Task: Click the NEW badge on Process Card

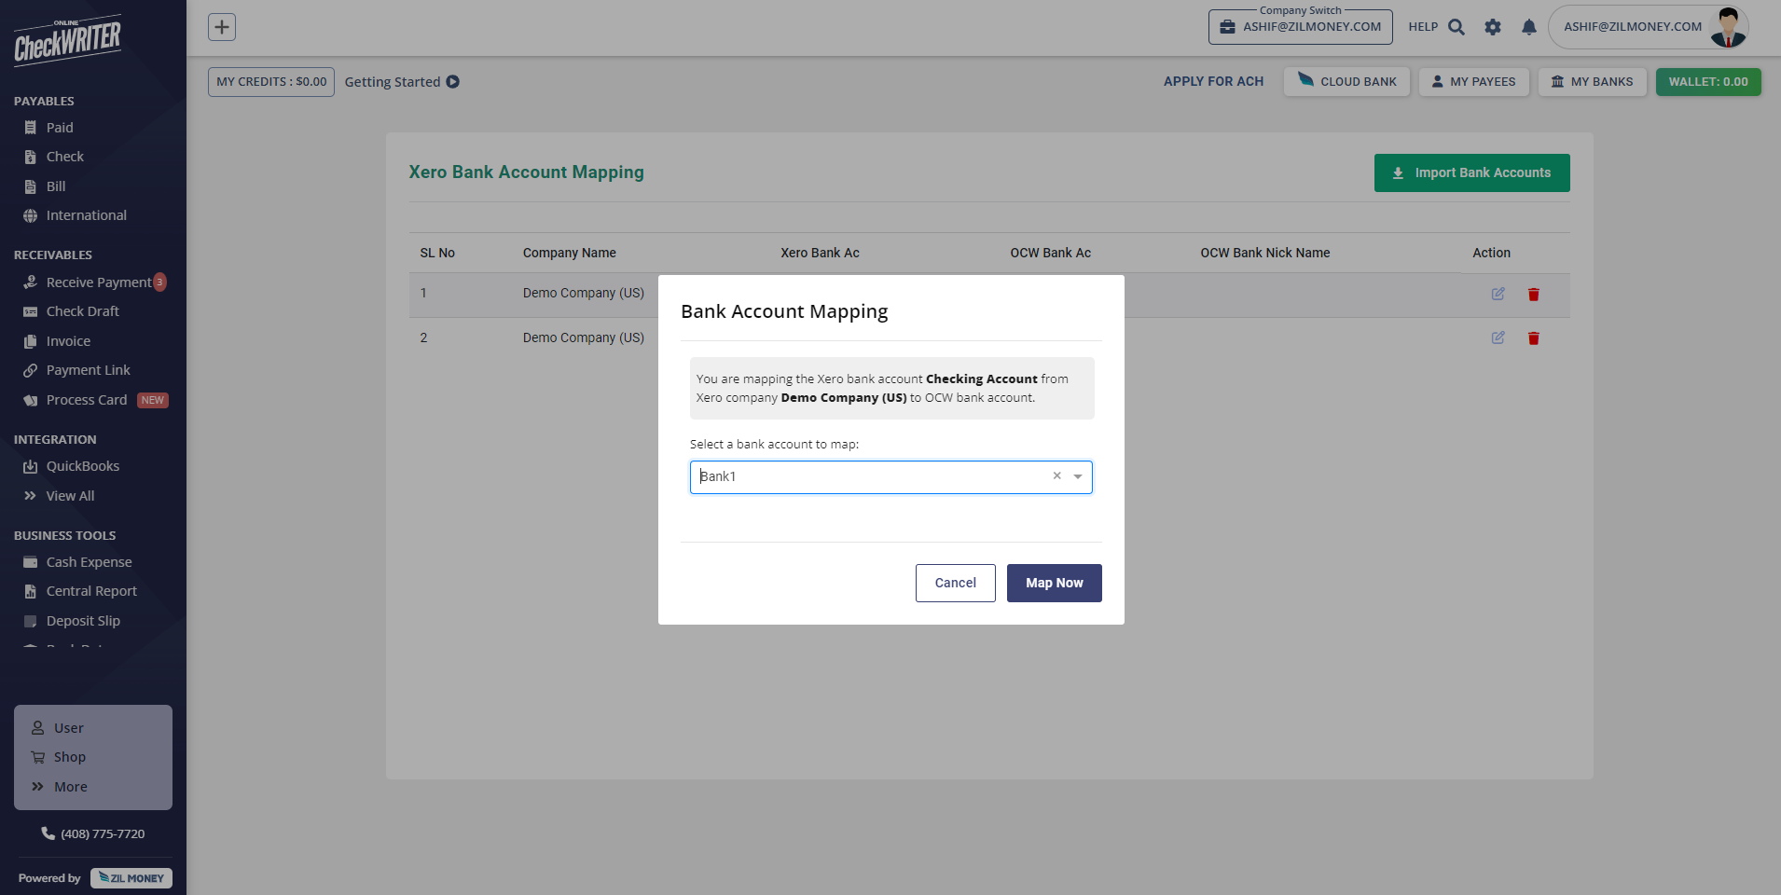Action: coord(153,400)
